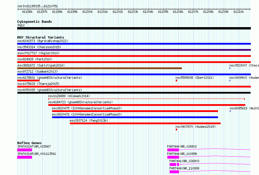259x175 pixels.
Task: Click the DGV Structural Variants track heading
Action: pos(41,37)
